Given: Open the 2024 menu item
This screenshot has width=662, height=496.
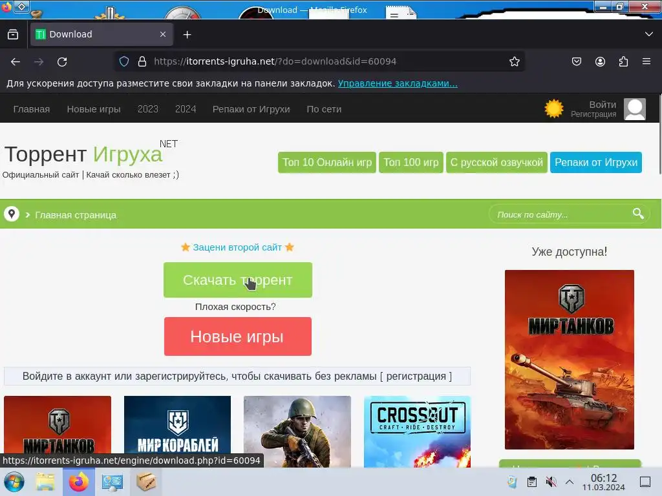Looking at the screenshot, I should 186,109.
